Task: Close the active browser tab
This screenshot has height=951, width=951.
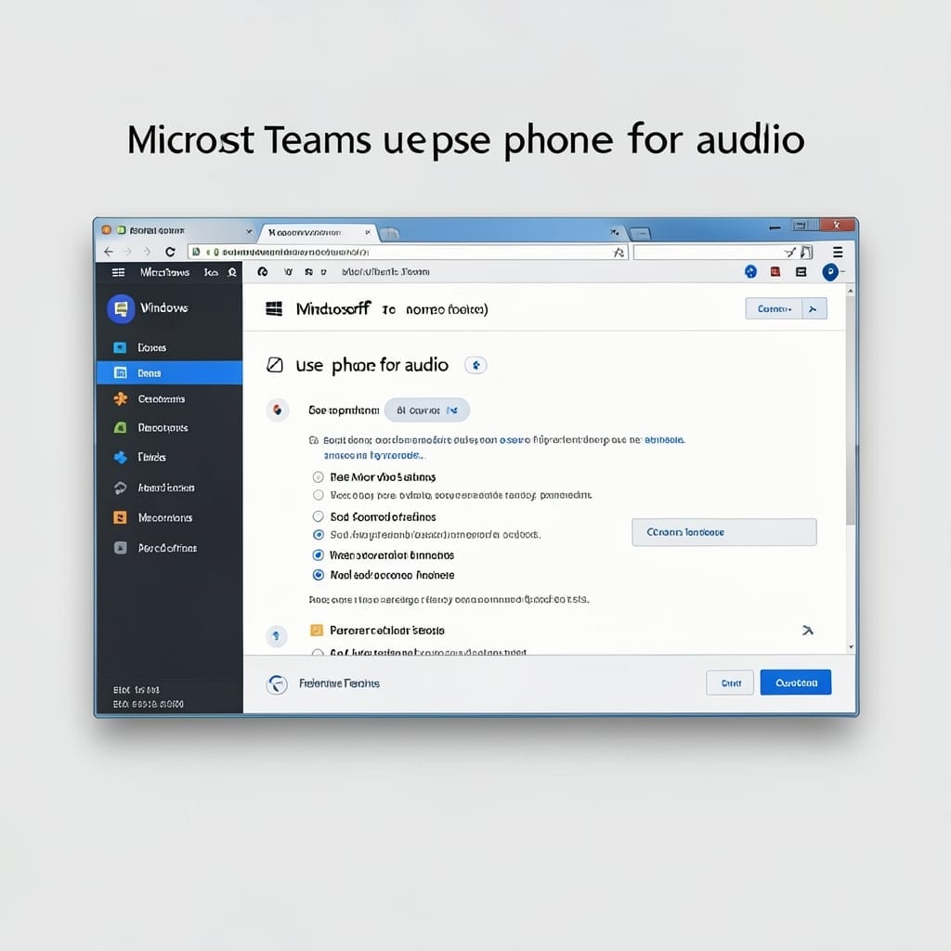Action: pyautogui.click(x=367, y=232)
